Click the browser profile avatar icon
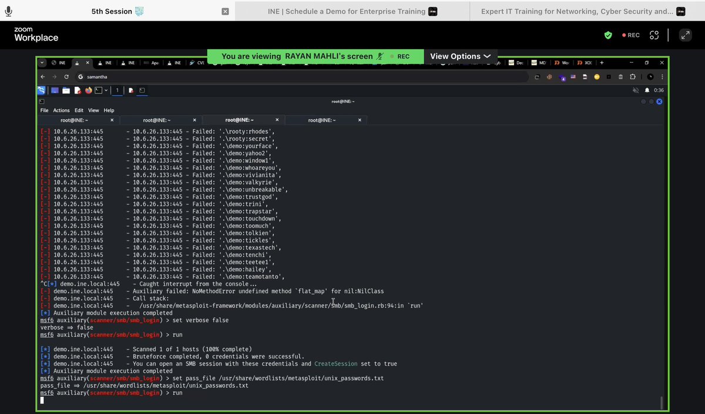 click(x=650, y=77)
